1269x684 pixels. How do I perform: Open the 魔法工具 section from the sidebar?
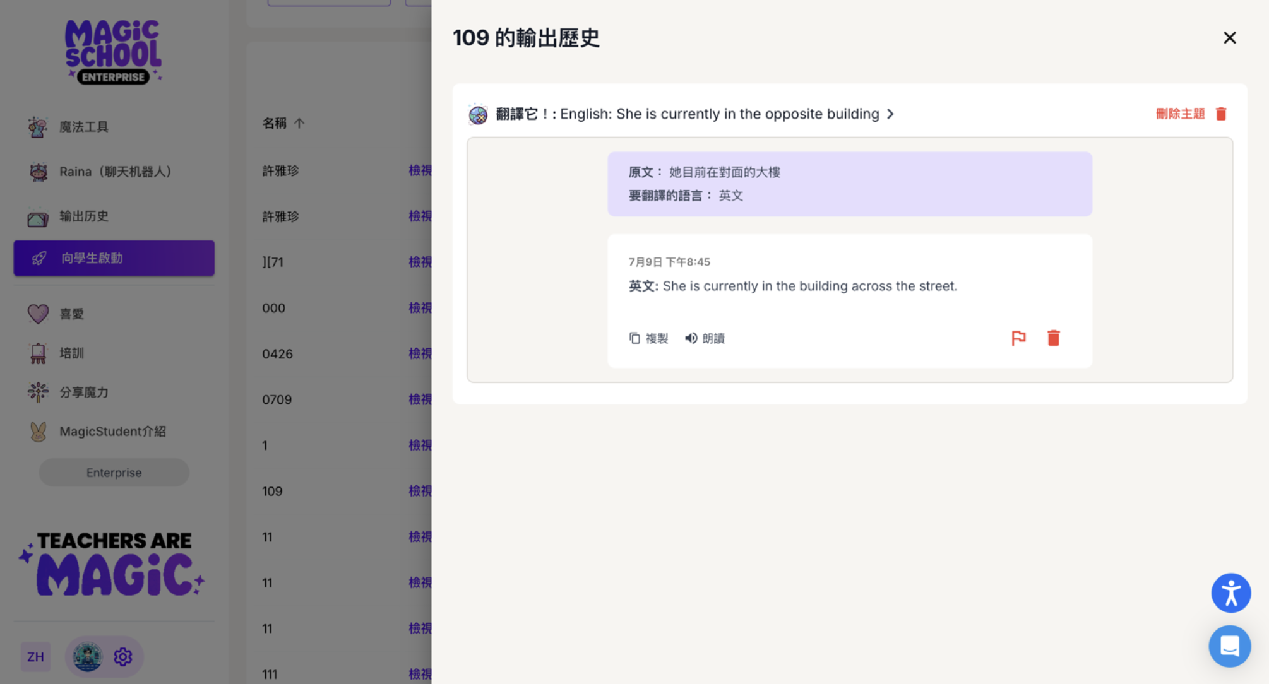(83, 126)
